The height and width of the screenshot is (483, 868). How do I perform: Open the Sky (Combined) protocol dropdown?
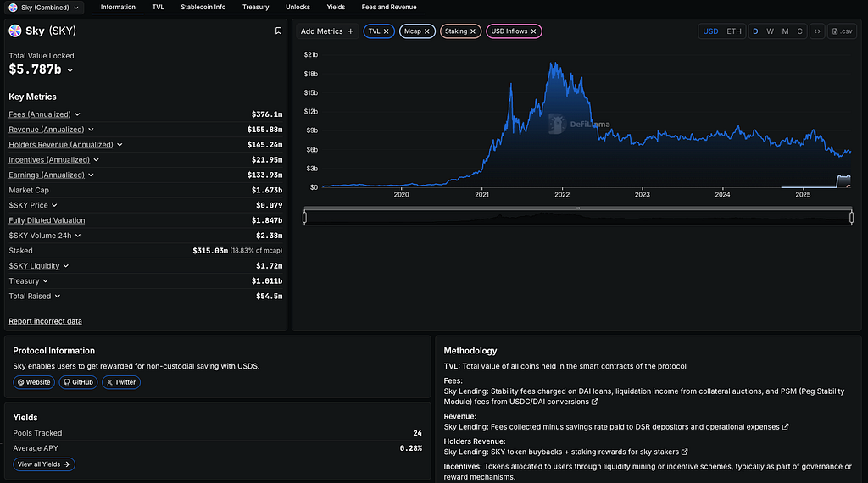[x=45, y=8]
